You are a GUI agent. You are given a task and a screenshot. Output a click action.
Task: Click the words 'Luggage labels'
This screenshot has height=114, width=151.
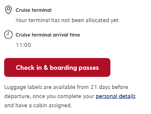pos(23,87)
